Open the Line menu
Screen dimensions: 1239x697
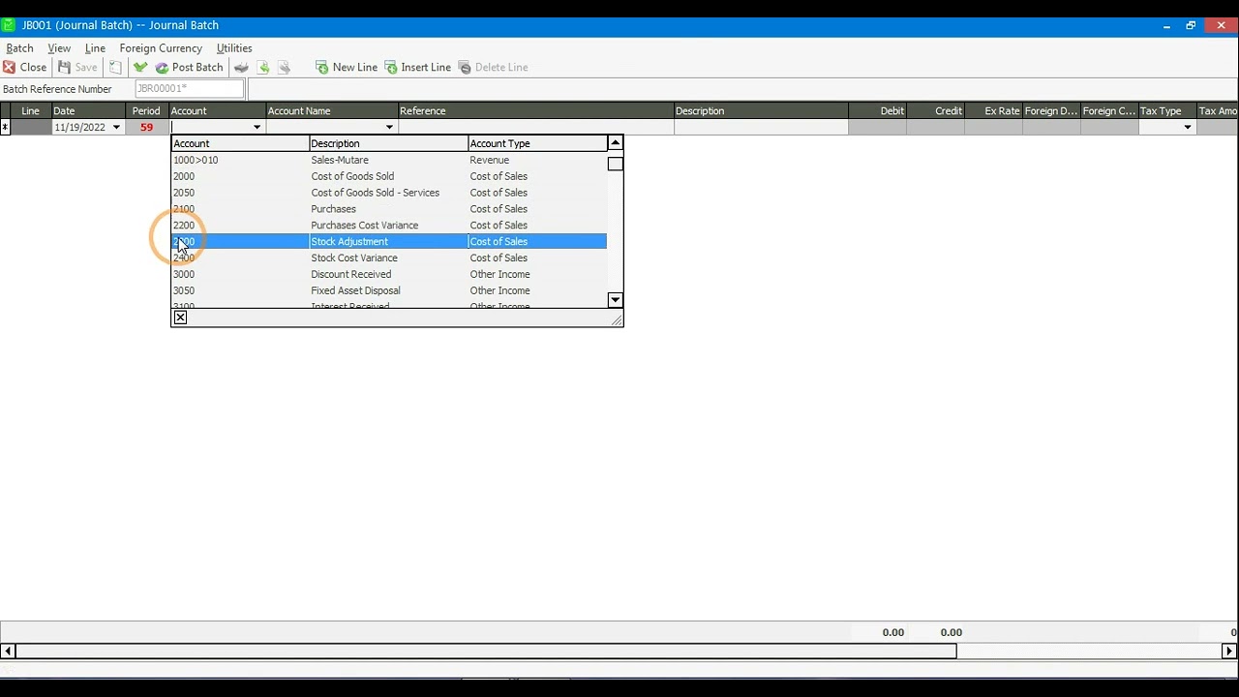[95, 48]
